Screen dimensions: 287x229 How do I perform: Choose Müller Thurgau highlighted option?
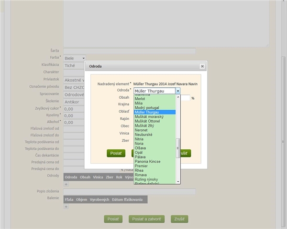pos(155,112)
